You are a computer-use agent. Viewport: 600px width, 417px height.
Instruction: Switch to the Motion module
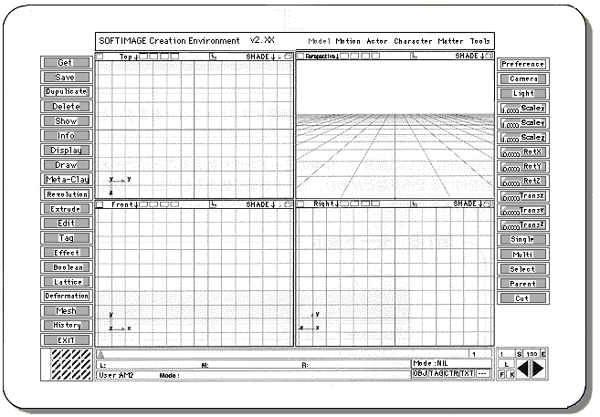coord(348,41)
